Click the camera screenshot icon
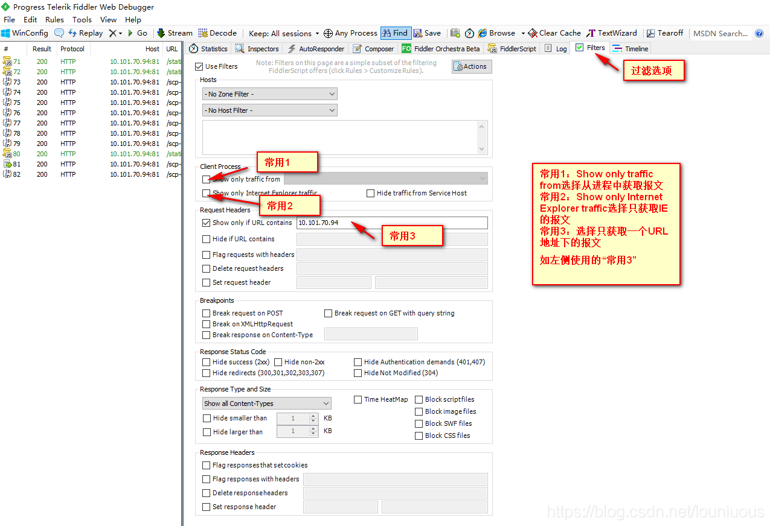Screen dimensions: 770x526 pyautogui.click(x=455, y=33)
